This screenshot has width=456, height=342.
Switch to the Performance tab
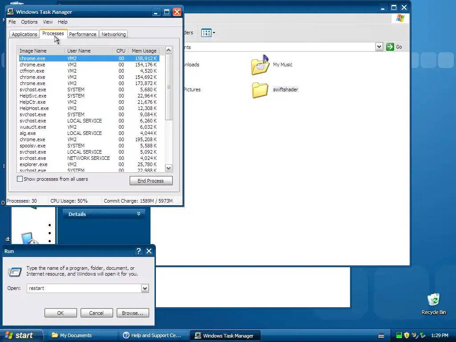click(x=82, y=34)
